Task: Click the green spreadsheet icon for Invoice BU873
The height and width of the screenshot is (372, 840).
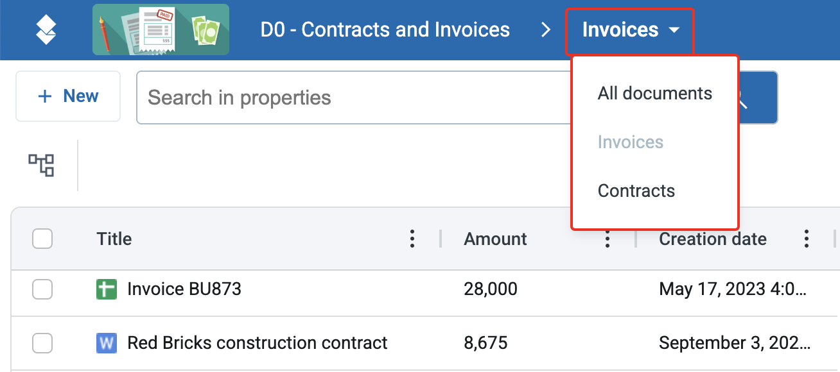Action: [x=107, y=289]
